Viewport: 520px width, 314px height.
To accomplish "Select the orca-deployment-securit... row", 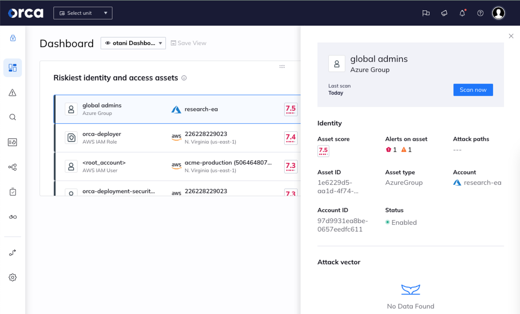I will (x=177, y=189).
